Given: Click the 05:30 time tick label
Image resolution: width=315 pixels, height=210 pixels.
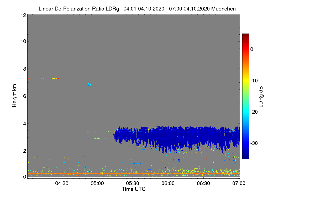Looking at the screenshot, I should pos(133,183).
